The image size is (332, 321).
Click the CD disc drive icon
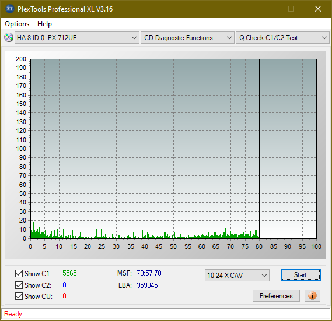pyautogui.click(x=9, y=37)
